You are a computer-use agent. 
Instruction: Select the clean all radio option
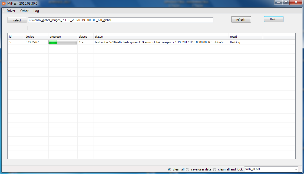[x=176, y=169]
